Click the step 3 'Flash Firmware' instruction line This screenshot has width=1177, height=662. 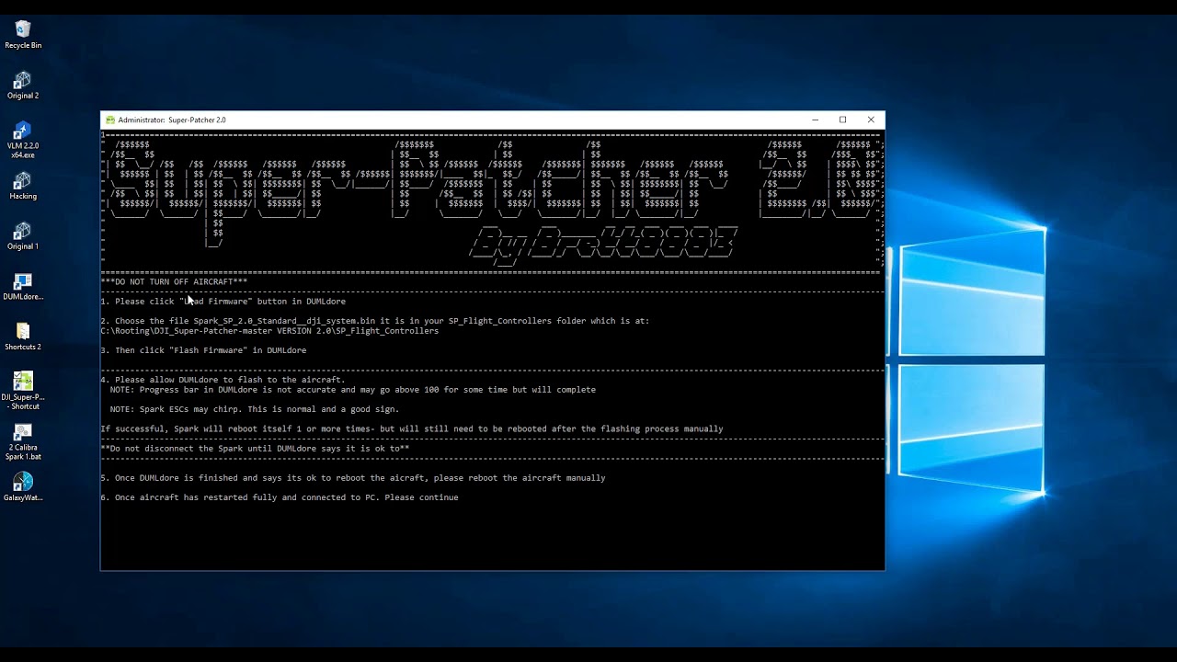coord(204,350)
